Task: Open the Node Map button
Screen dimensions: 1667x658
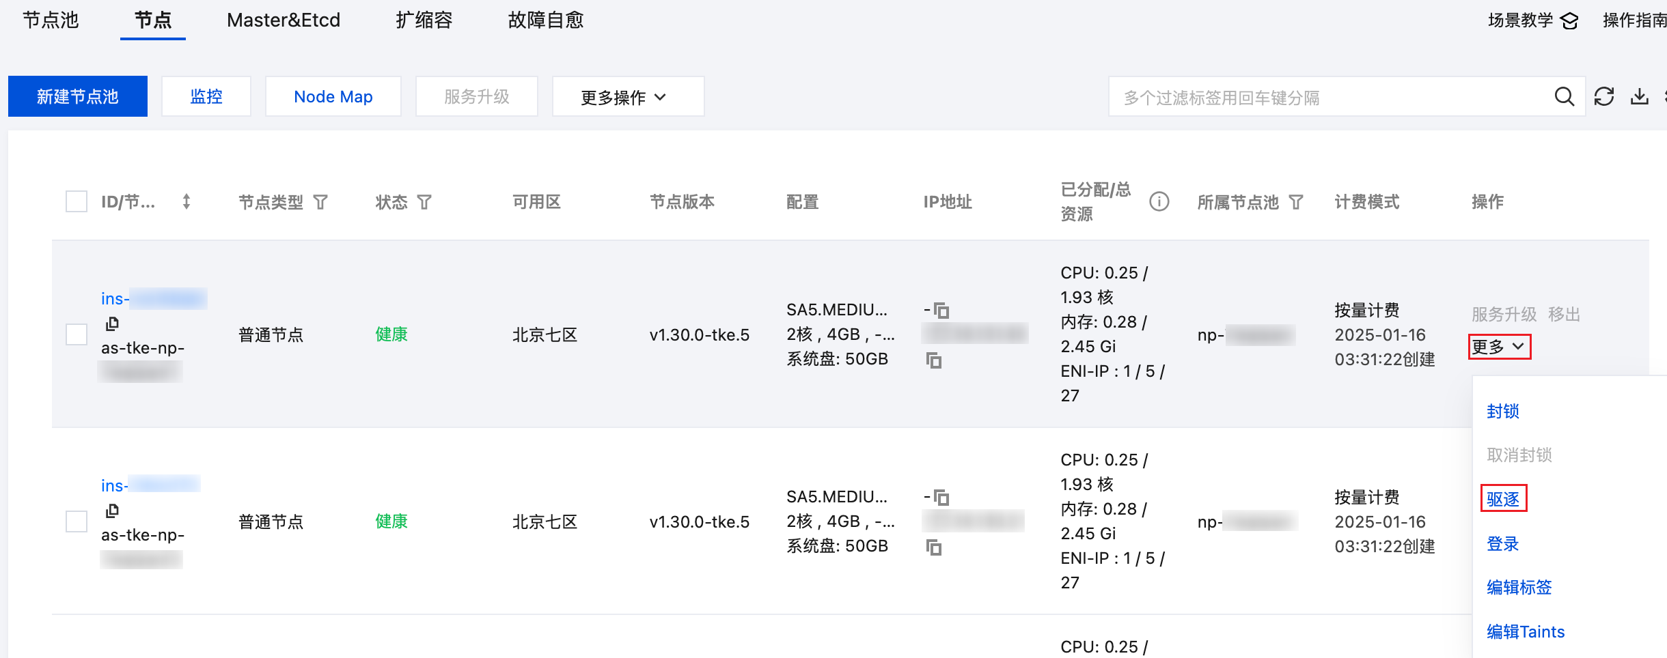Action: pos(333,97)
